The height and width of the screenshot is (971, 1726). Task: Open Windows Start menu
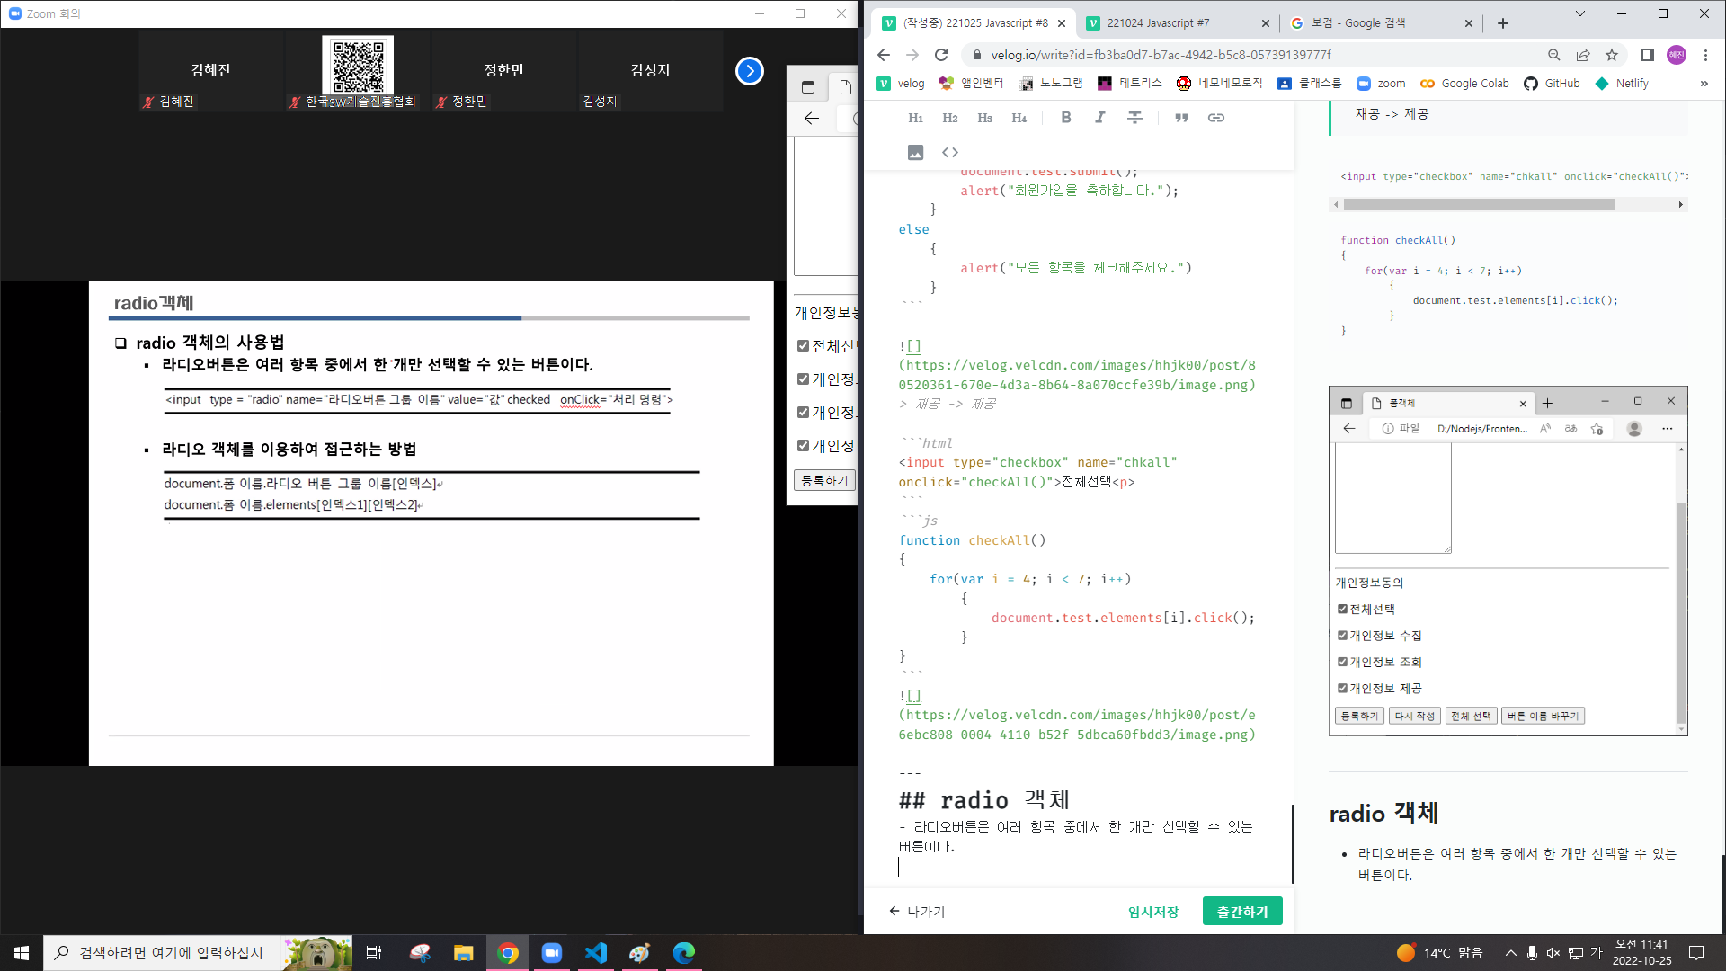22,953
